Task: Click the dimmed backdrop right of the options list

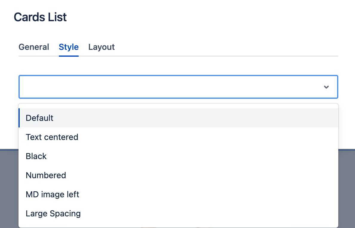Action: point(347,189)
